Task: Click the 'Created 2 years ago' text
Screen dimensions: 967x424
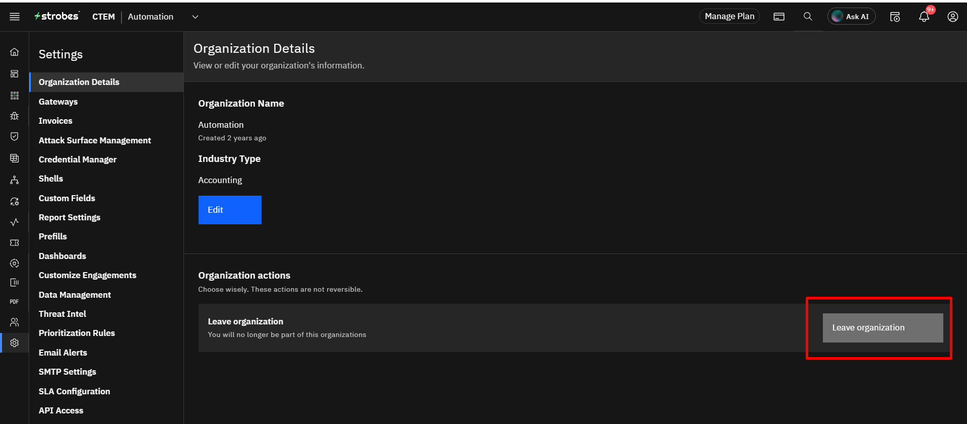Action: click(232, 138)
